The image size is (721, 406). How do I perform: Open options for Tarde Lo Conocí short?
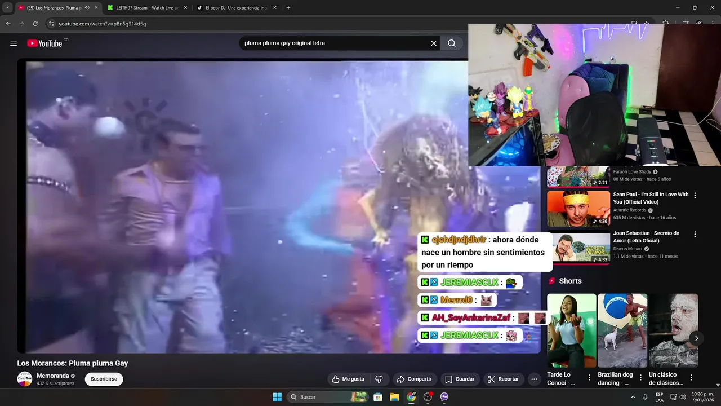point(590,378)
